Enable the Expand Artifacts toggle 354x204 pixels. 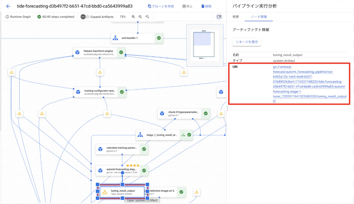pos(83,17)
